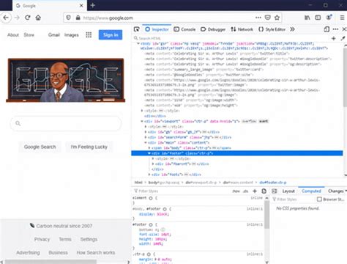347x264 pixels.
Task: Open the Images link
Action: pos(72,35)
